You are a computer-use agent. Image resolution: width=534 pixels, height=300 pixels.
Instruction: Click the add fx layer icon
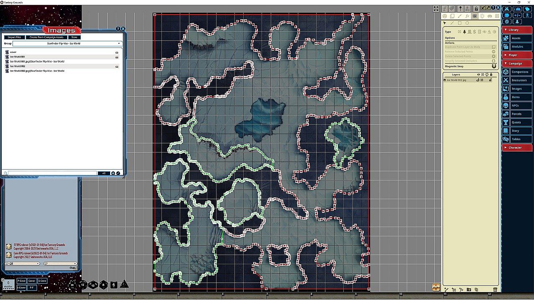(x=461, y=290)
